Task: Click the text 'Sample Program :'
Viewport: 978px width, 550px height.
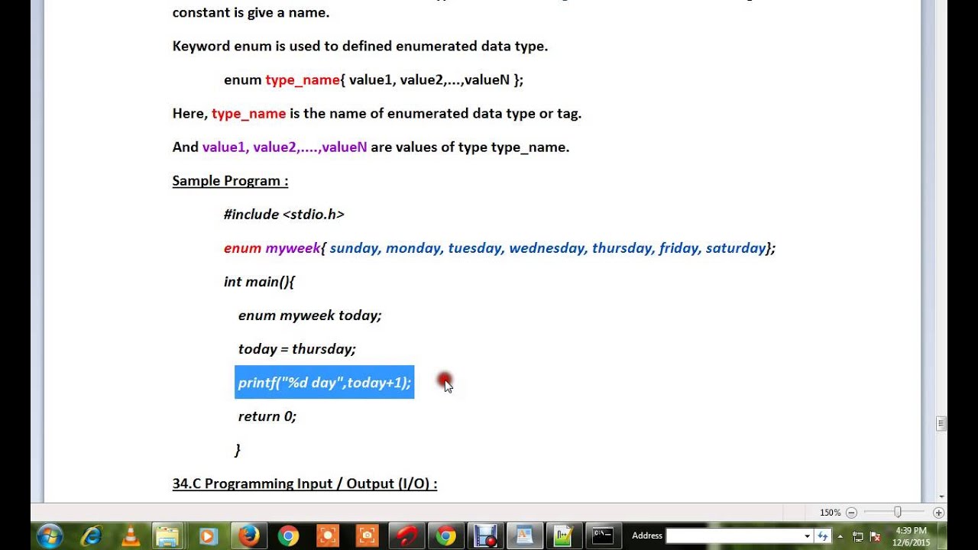Action: [x=230, y=181]
